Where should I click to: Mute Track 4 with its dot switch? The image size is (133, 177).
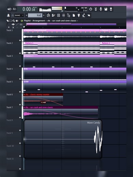(20, 79)
